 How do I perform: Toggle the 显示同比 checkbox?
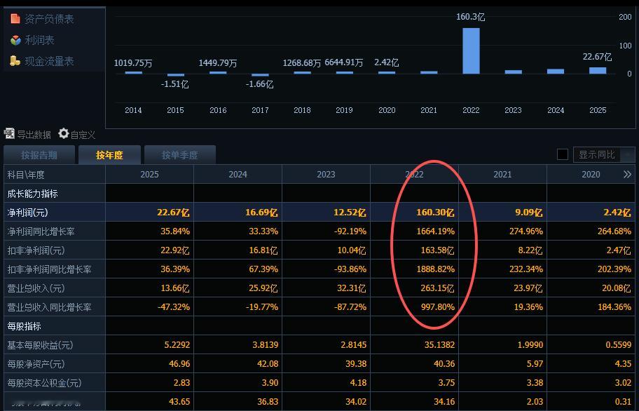coord(563,154)
